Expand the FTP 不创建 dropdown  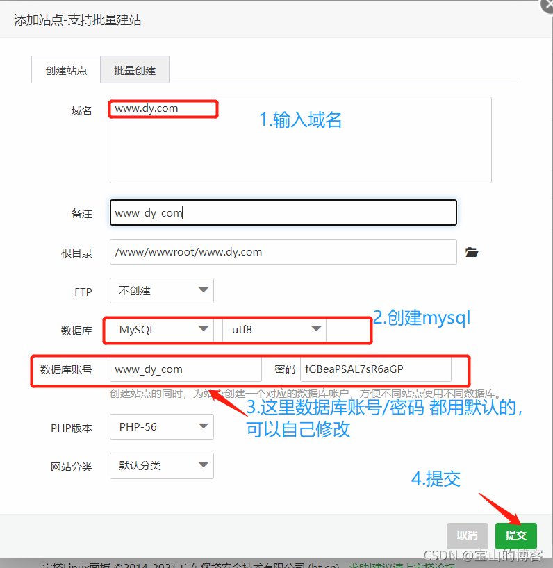coord(161,291)
